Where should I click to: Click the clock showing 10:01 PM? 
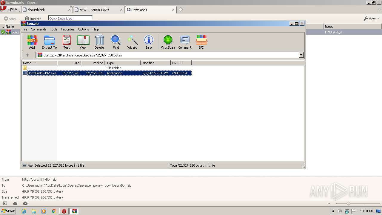point(367,211)
